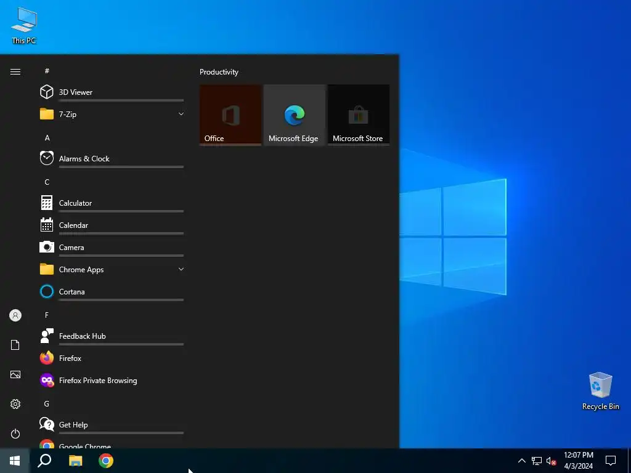Screen dimensions: 631x473
Task: Open Pictures from the Start sidebar
Action: point(15,374)
